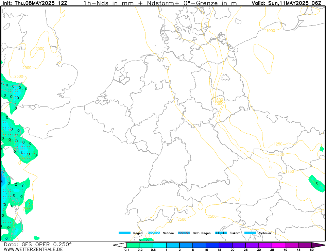
Task: Click the '2000' contour label below 1500
Action: 219,104
